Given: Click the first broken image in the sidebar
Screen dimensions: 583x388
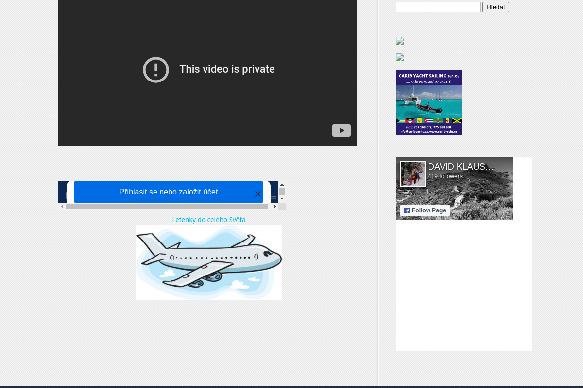Looking at the screenshot, I should [400, 41].
